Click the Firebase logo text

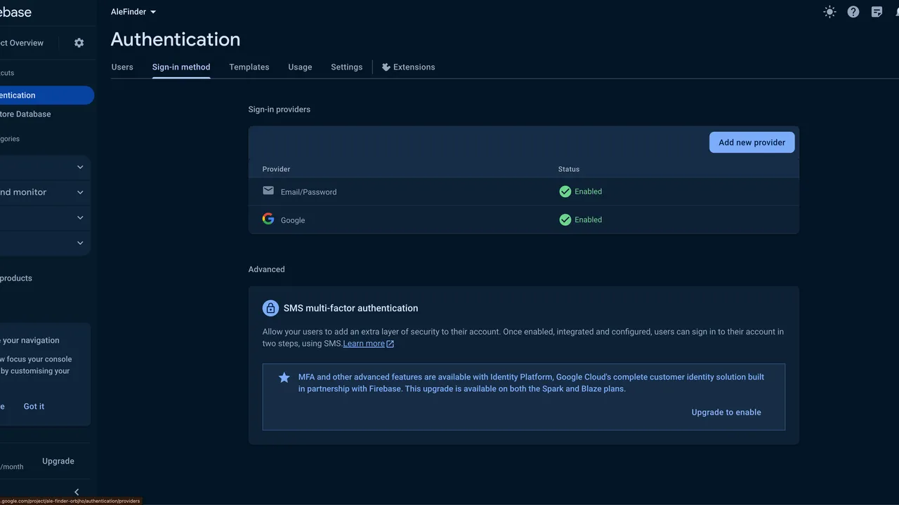click(15, 12)
